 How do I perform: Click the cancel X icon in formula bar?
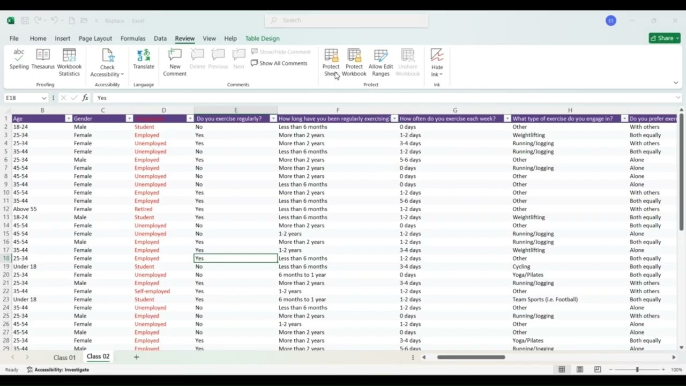tap(63, 98)
